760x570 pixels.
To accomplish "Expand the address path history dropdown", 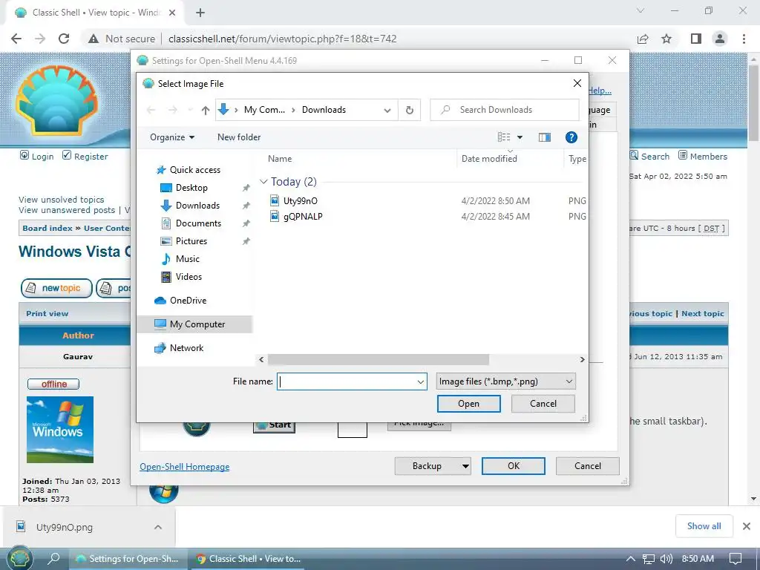I will point(387,110).
